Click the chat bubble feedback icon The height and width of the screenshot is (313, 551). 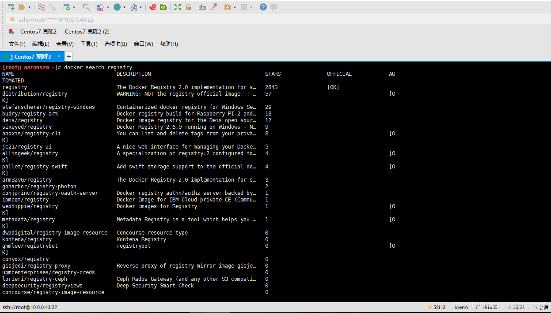(x=274, y=7)
